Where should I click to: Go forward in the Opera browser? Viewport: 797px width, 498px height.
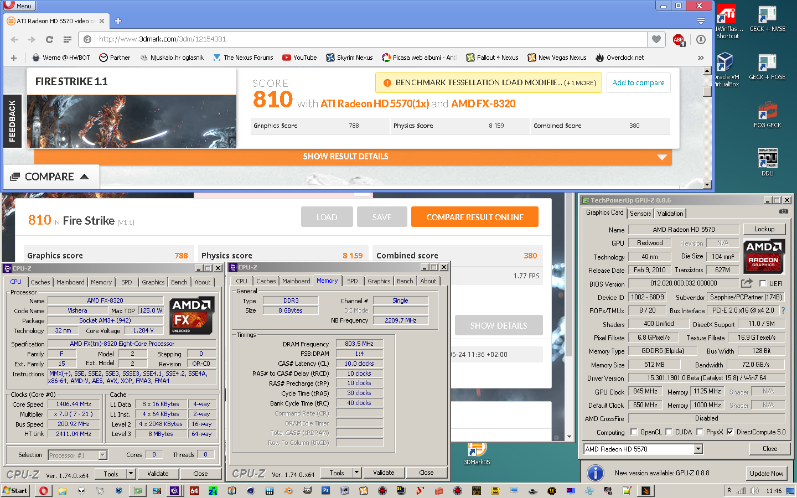[32, 39]
